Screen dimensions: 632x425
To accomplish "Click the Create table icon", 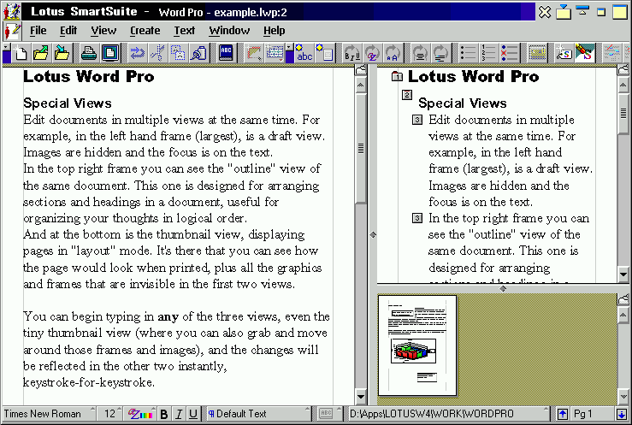I will (275, 53).
